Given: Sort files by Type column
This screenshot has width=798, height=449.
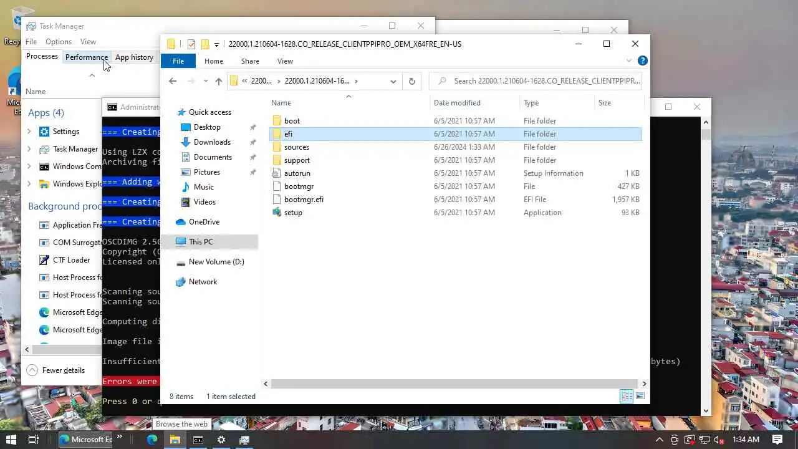Looking at the screenshot, I should pyautogui.click(x=557, y=103).
